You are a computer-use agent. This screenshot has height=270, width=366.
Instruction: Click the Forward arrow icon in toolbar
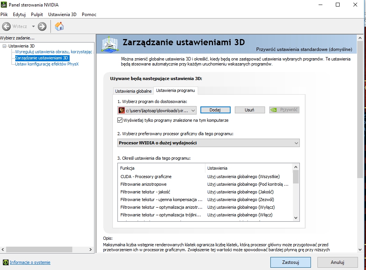(42, 26)
